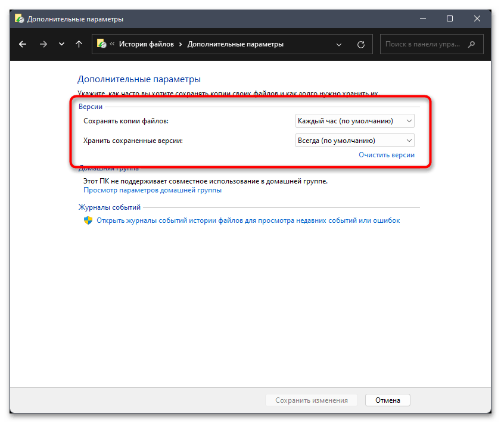
Task: Go up one level with up arrow
Action: point(79,44)
